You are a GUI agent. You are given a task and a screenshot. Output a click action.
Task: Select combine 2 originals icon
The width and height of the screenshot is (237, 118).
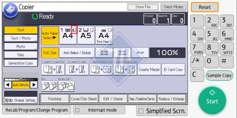(101, 69)
